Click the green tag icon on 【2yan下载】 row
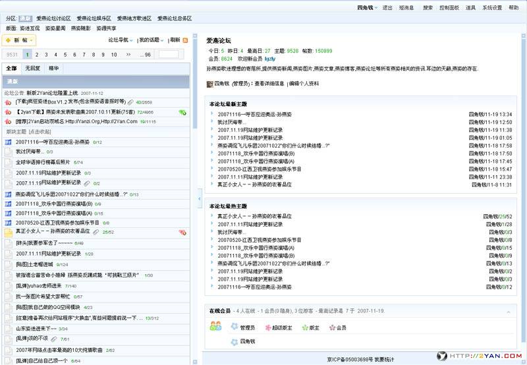The image size is (527, 365). coord(182,112)
